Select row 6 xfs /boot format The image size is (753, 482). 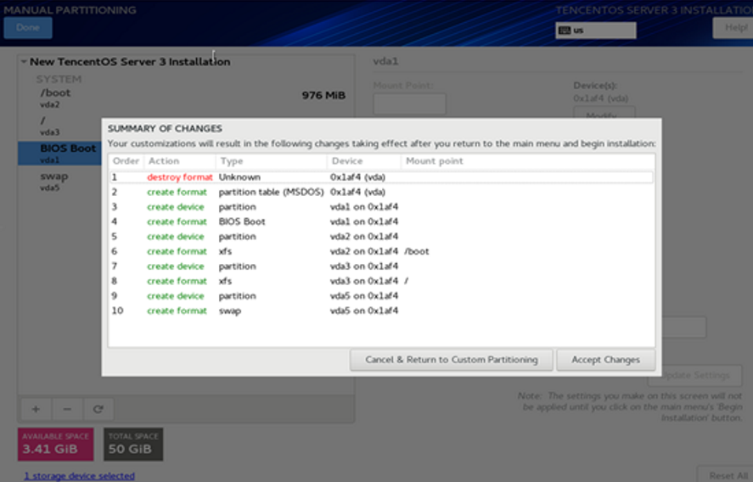tap(381, 251)
